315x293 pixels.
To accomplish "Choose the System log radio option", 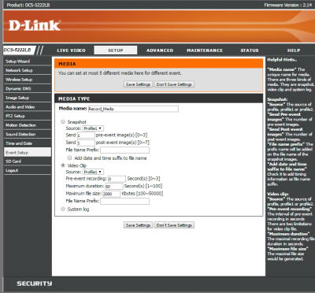I will pyautogui.click(x=63, y=209).
